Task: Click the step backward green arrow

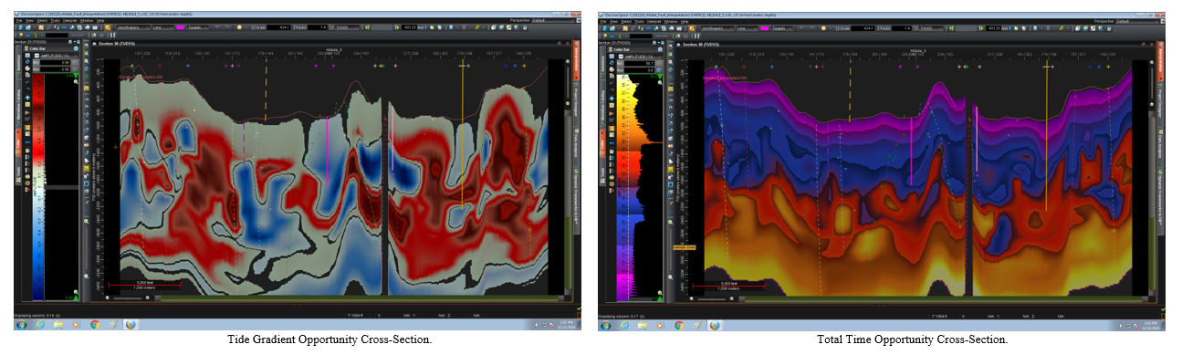Action: click(x=367, y=27)
